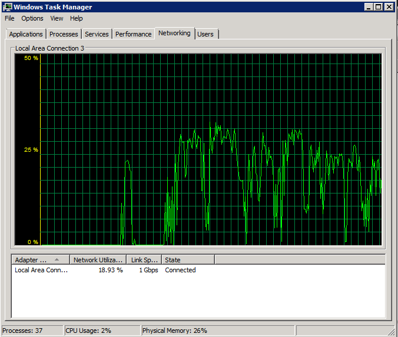398x337 pixels.
Task: Click the 25 % graph axis label
Action: [31, 150]
